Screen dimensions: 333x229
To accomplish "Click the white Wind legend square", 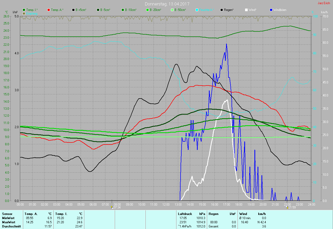I will pos(246,10).
